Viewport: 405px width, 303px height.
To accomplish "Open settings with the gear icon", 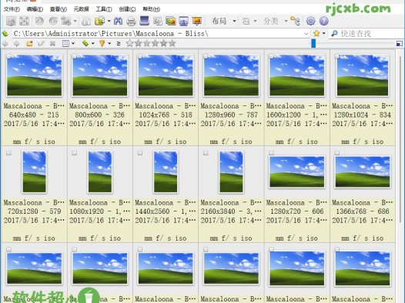I will pyautogui.click(x=310, y=21).
